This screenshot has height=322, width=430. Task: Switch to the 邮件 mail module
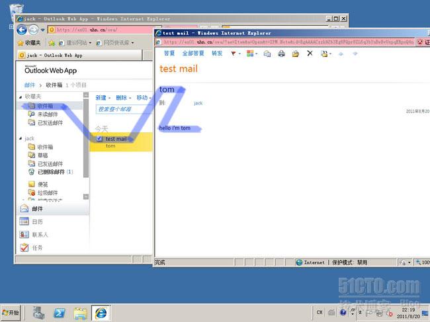coord(54,209)
